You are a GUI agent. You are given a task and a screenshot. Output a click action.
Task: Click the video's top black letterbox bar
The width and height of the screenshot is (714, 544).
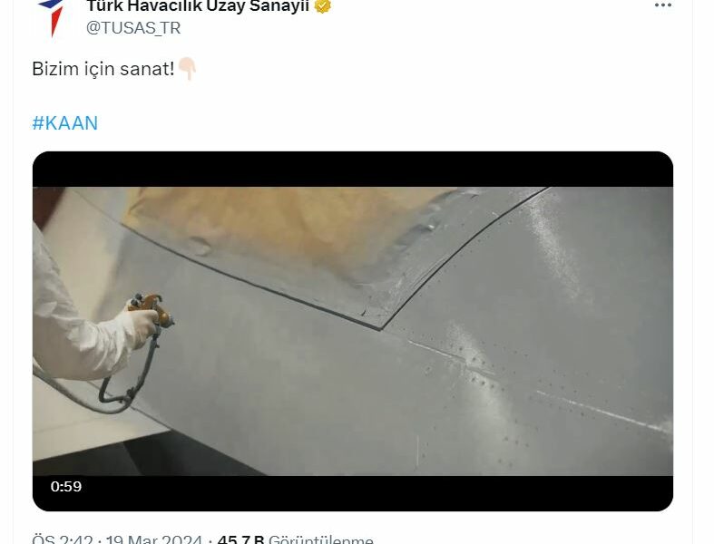353,170
